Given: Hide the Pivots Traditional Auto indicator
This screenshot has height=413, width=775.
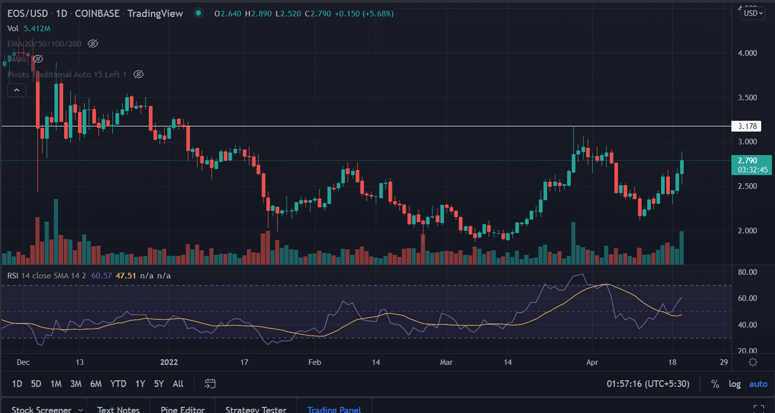Looking at the screenshot, I should coord(138,74).
